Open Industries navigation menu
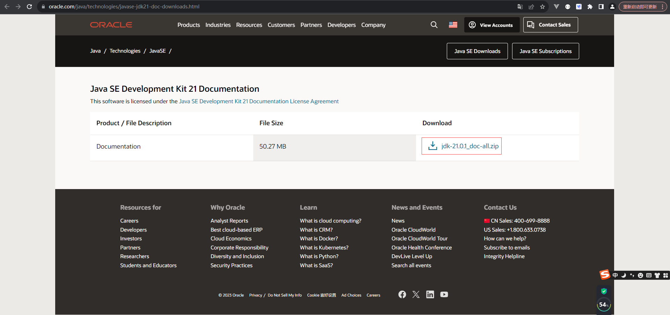 [218, 25]
